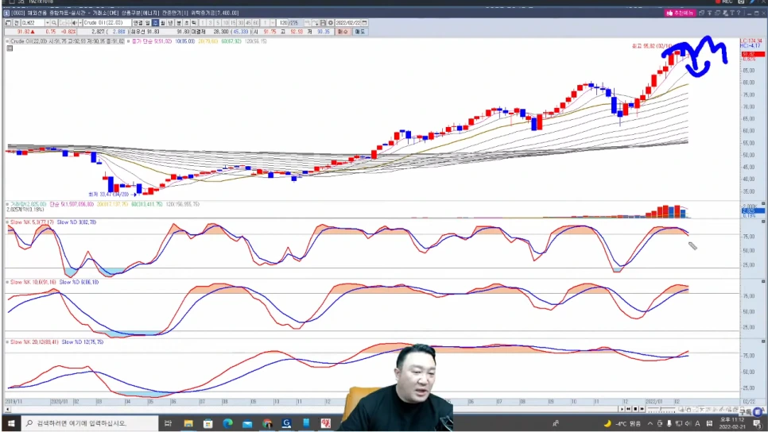Click the chart playback stop square
The height and width of the screenshot is (432, 768).
[635, 409]
